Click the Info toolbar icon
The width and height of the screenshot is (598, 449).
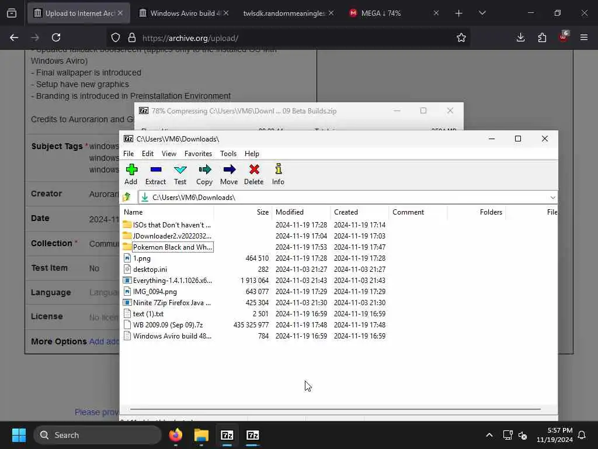point(278,174)
